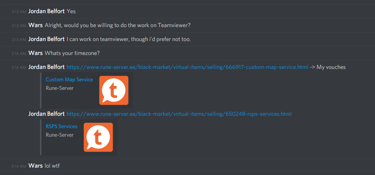
Task: Click the "-> My vouches" message text
Action: tap(328, 67)
